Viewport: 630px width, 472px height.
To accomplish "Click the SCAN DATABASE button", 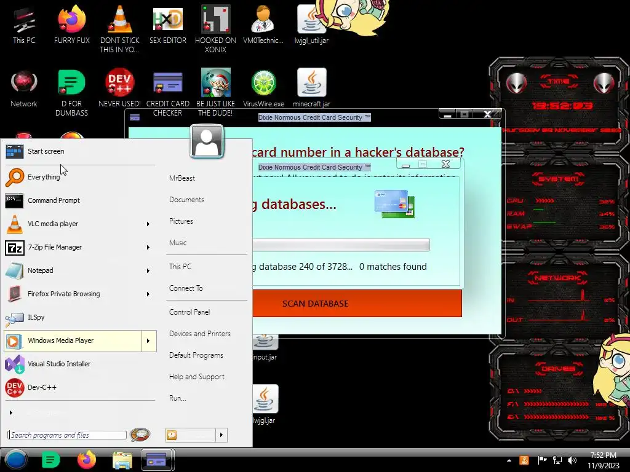I will (x=357, y=304).
